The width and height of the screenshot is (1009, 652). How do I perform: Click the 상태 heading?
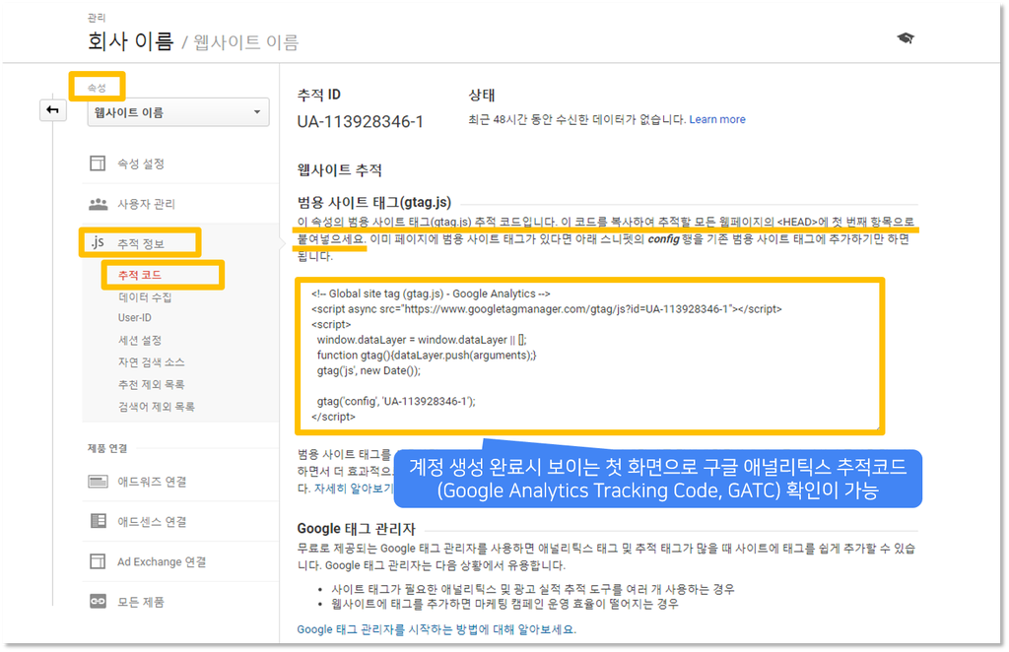(x=481, y=96)
